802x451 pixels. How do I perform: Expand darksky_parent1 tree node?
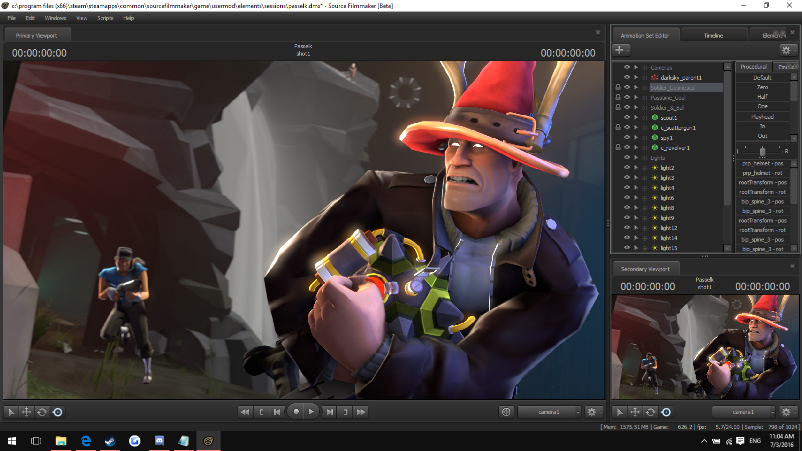pos(645,78)
